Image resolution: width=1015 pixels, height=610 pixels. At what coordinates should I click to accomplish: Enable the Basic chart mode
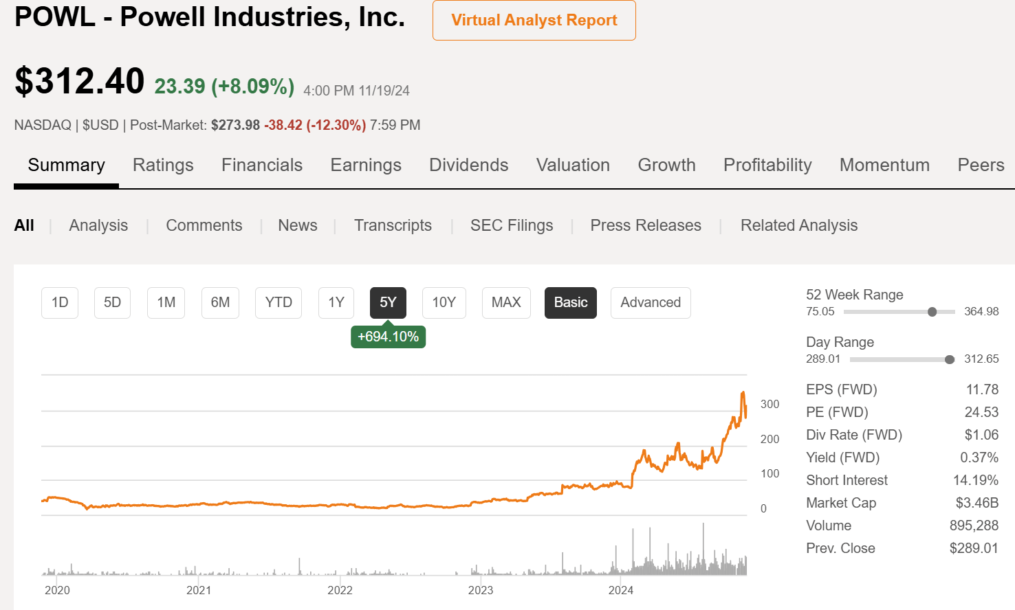click(x=570, y=302)
